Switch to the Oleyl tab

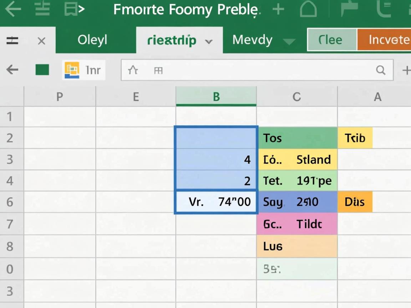[x=92, y=40]
